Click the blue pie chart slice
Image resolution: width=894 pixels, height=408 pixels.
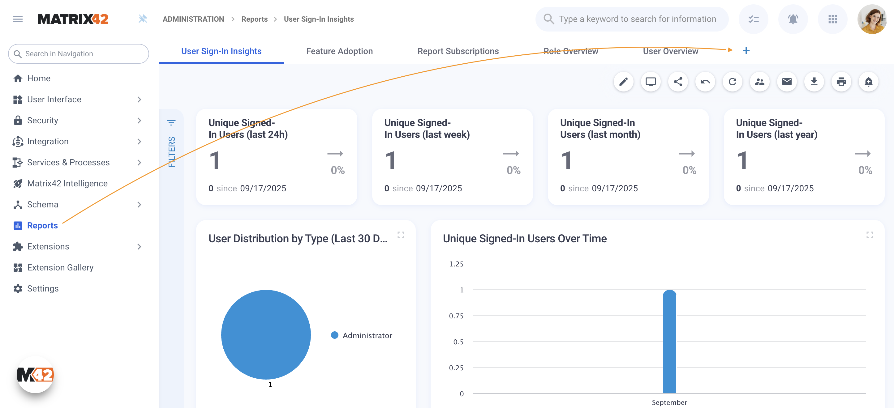266,334
